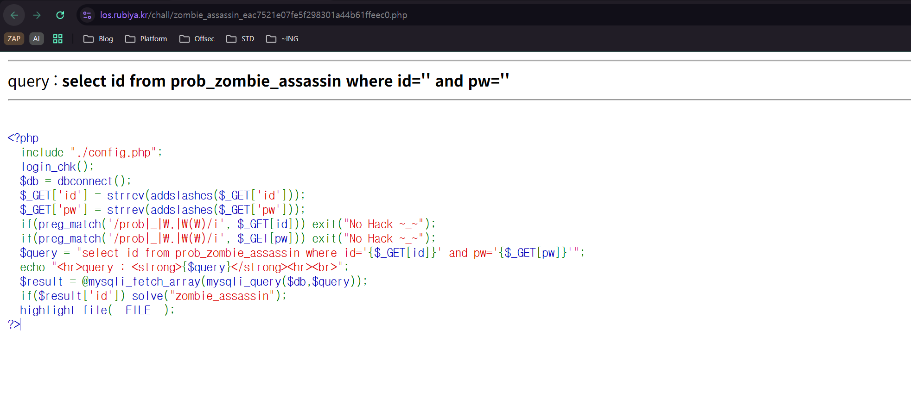
Task: Expand the Blog bookmark folder
Action: [98, 39]
